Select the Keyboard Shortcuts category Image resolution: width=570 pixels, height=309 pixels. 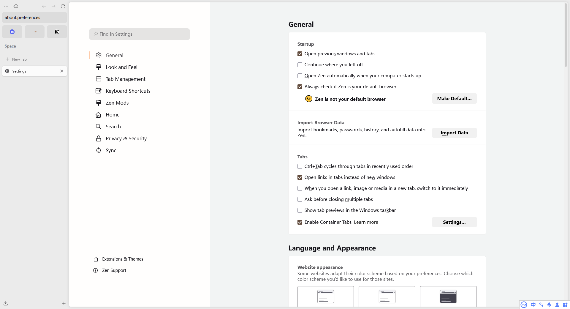128,91
